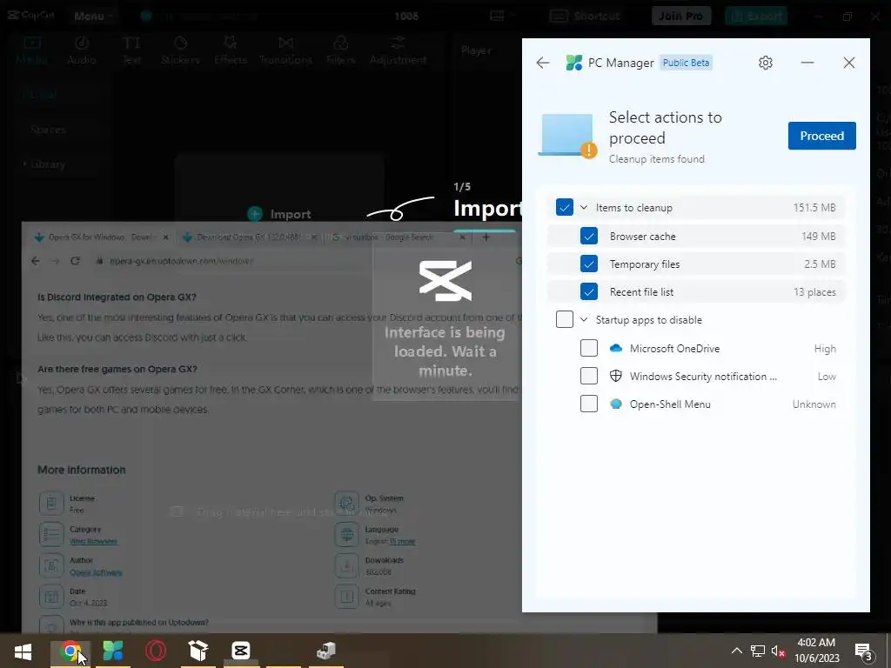This screenshot has width=891, height=668.
Task: Click the Open-Shell Menu icon
Action: 615,404
